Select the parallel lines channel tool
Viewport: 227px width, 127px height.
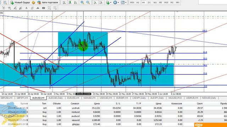[32, 8]
